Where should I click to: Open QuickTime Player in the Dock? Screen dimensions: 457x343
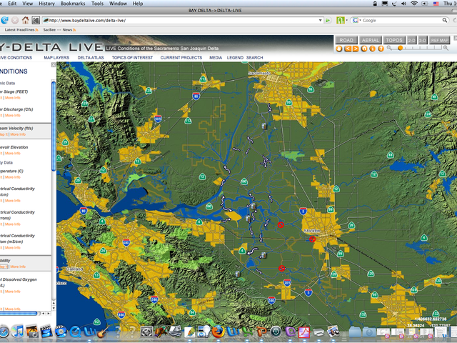click(75, 332)
